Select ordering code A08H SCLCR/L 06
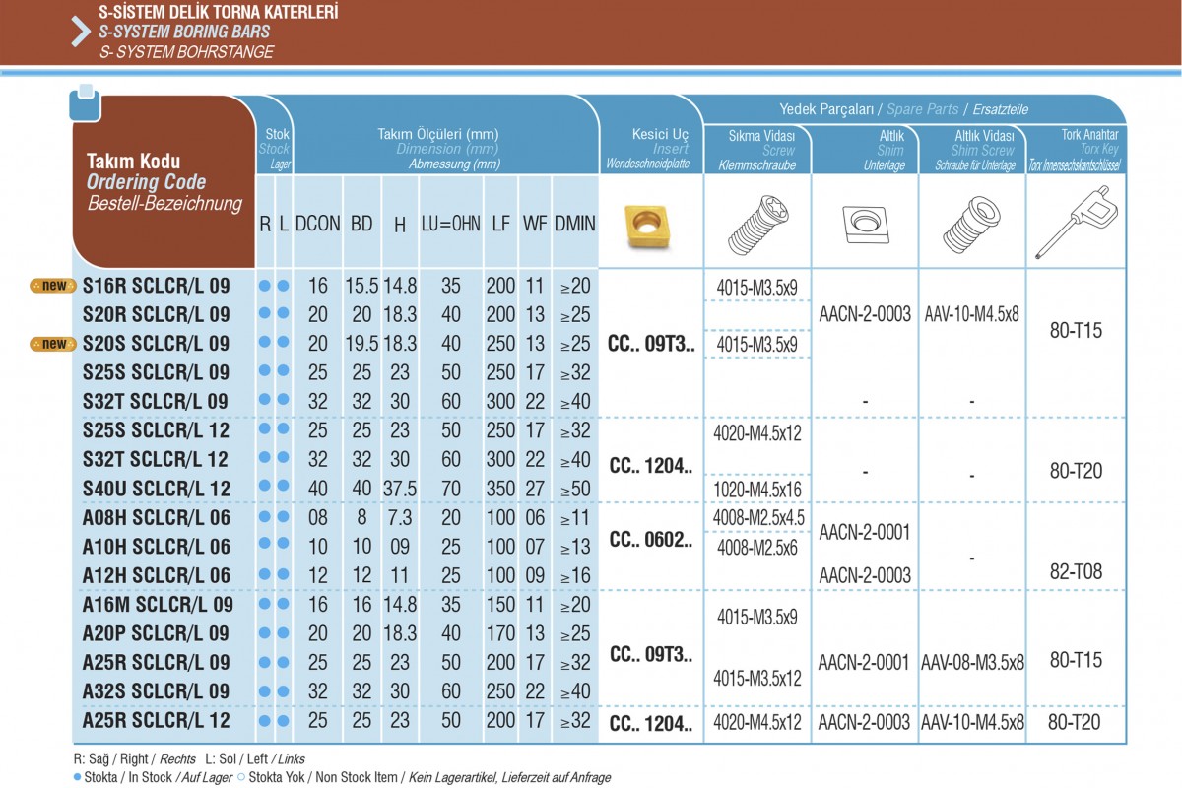This screenshot has height=788, width=1182. [157, 516]
